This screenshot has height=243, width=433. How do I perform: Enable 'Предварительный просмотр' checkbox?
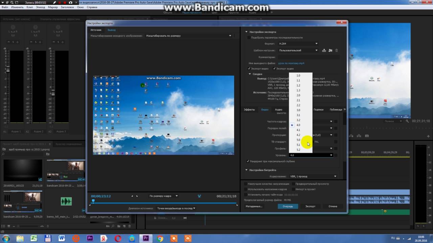pos(293,184)
